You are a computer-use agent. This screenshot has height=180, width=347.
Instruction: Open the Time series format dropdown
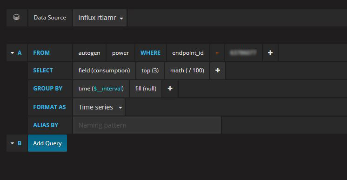99,107
